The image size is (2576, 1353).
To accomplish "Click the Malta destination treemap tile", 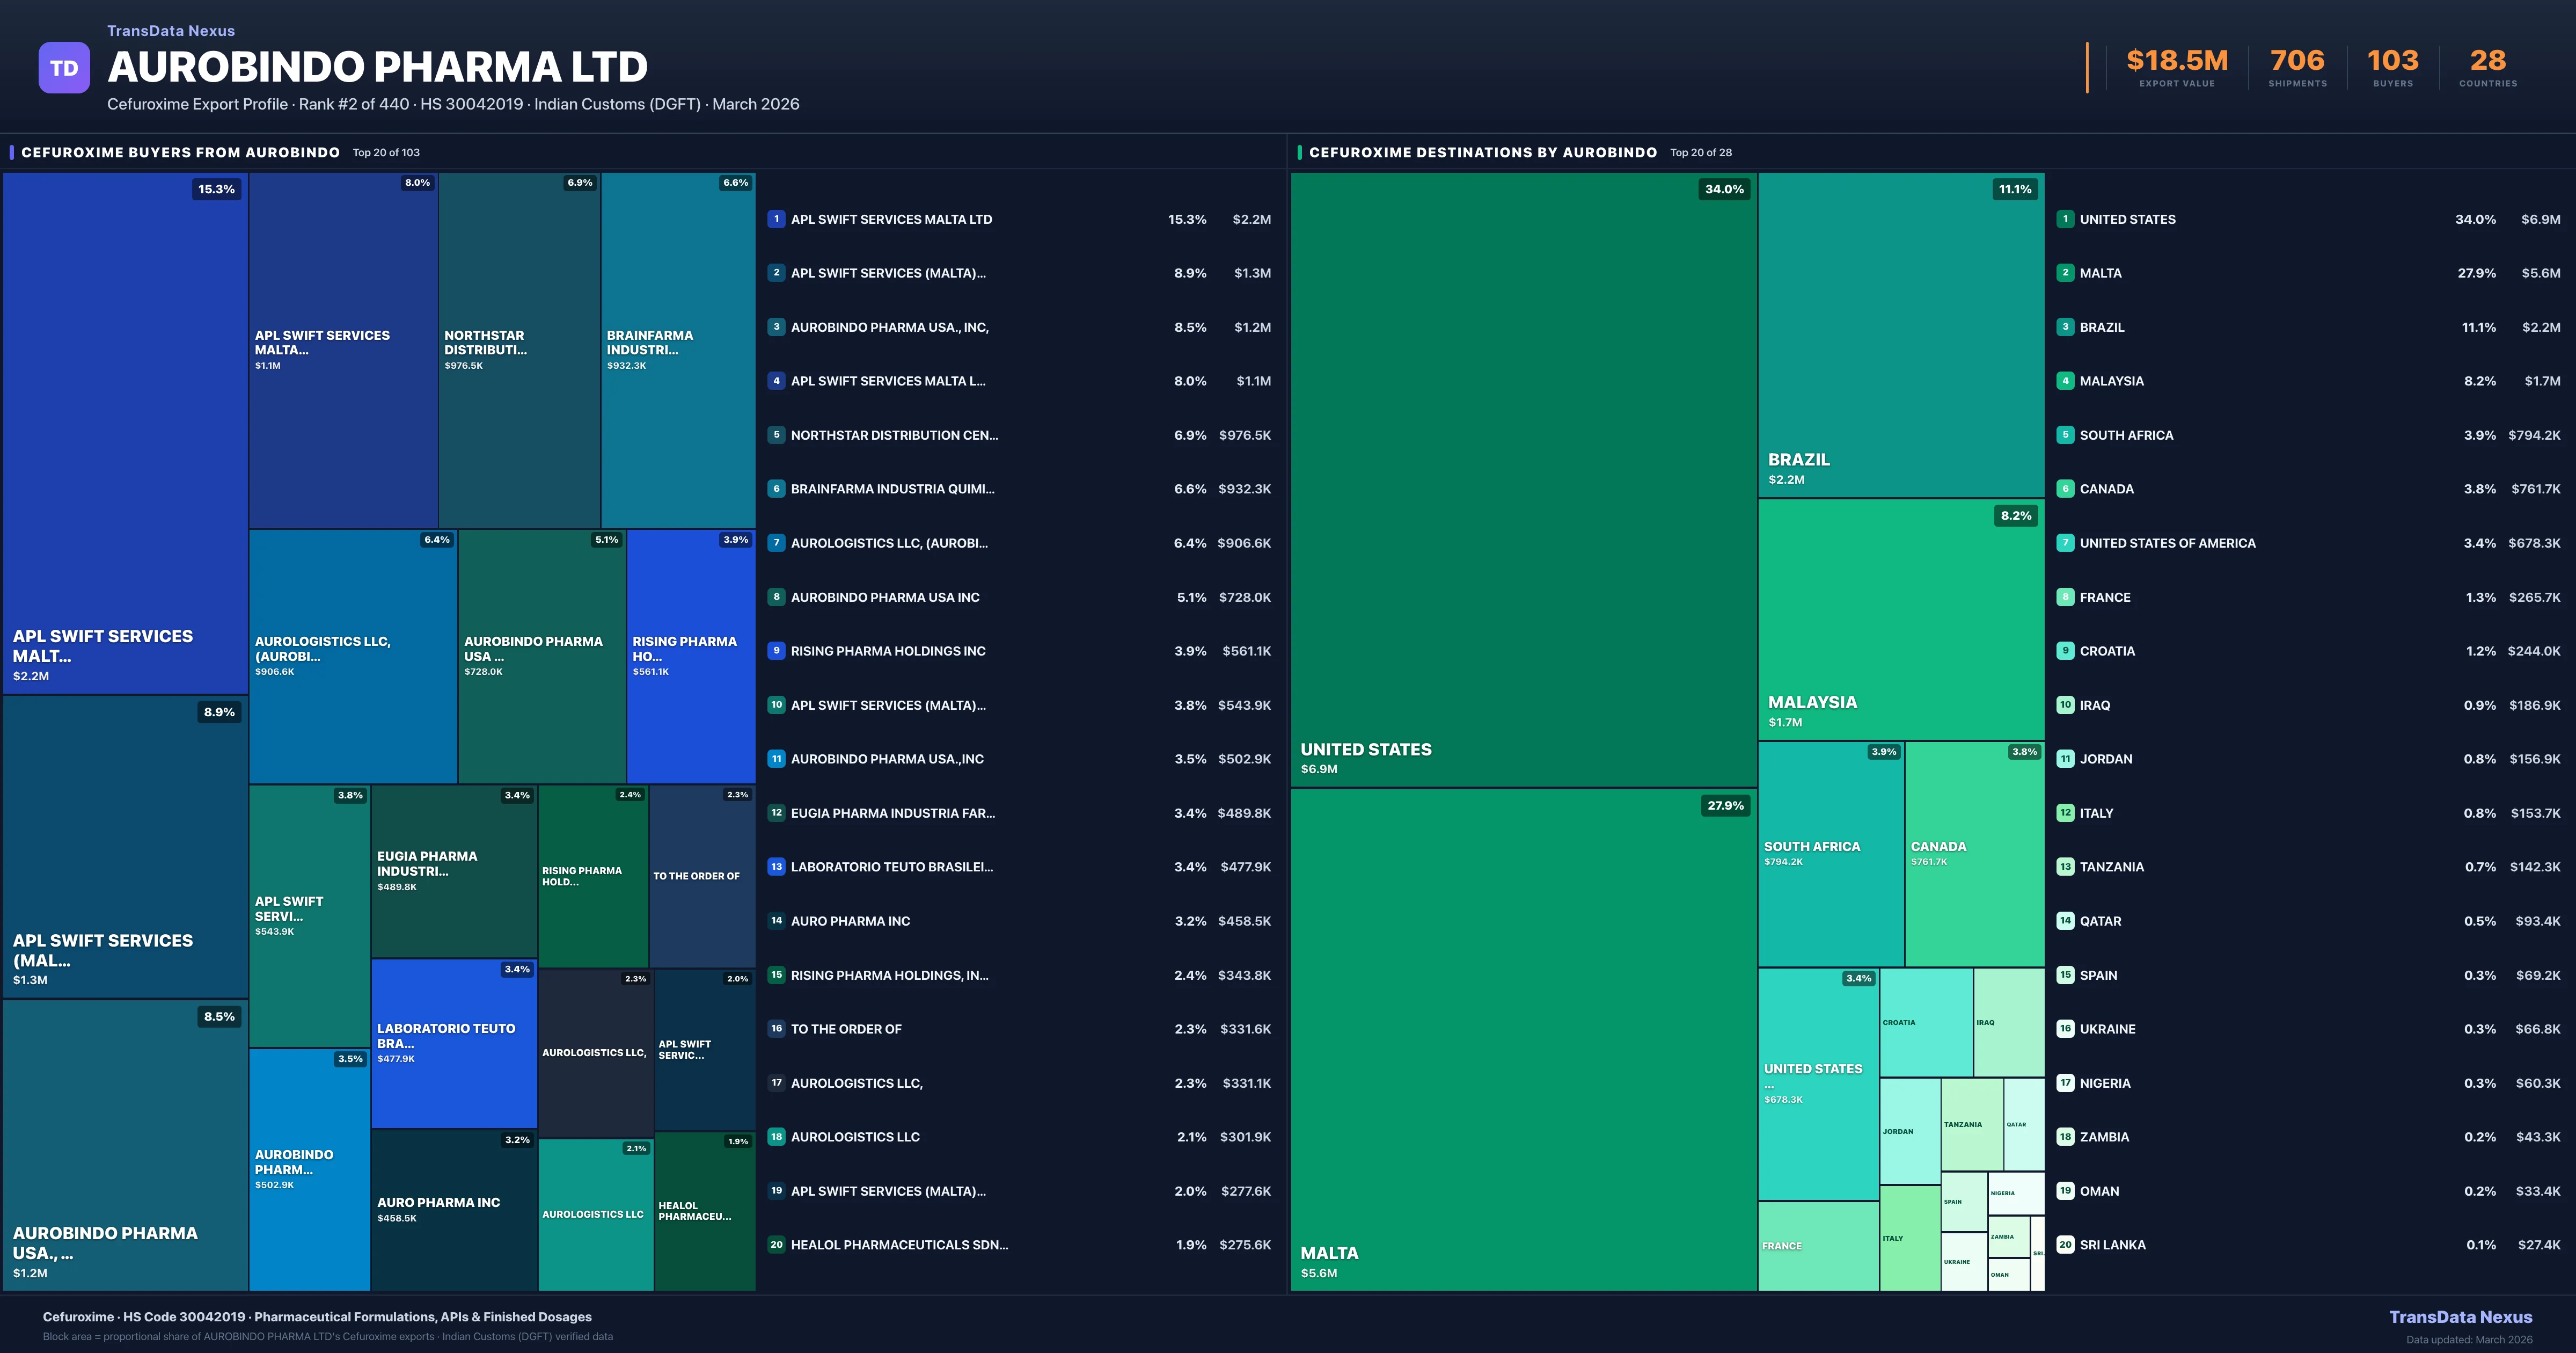I will [x=1523, y=1041].
